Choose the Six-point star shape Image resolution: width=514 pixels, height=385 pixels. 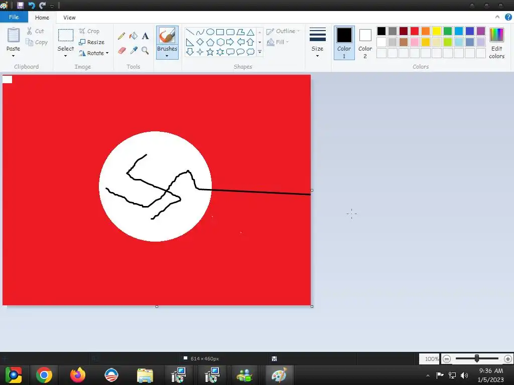tap(220, 52)
